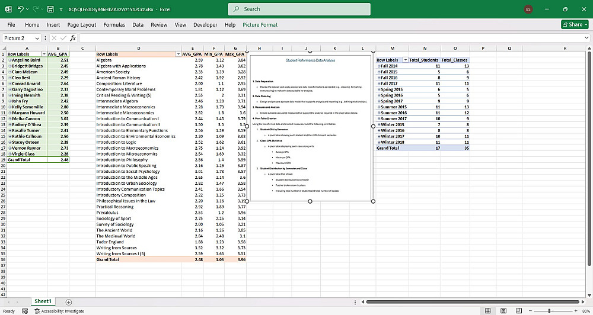Image resolution: width=593 pixels, height=315 pixels.
Task: Open the Picture Format ribbon tab
Action: pyautogui.click(x=260, y=25)
